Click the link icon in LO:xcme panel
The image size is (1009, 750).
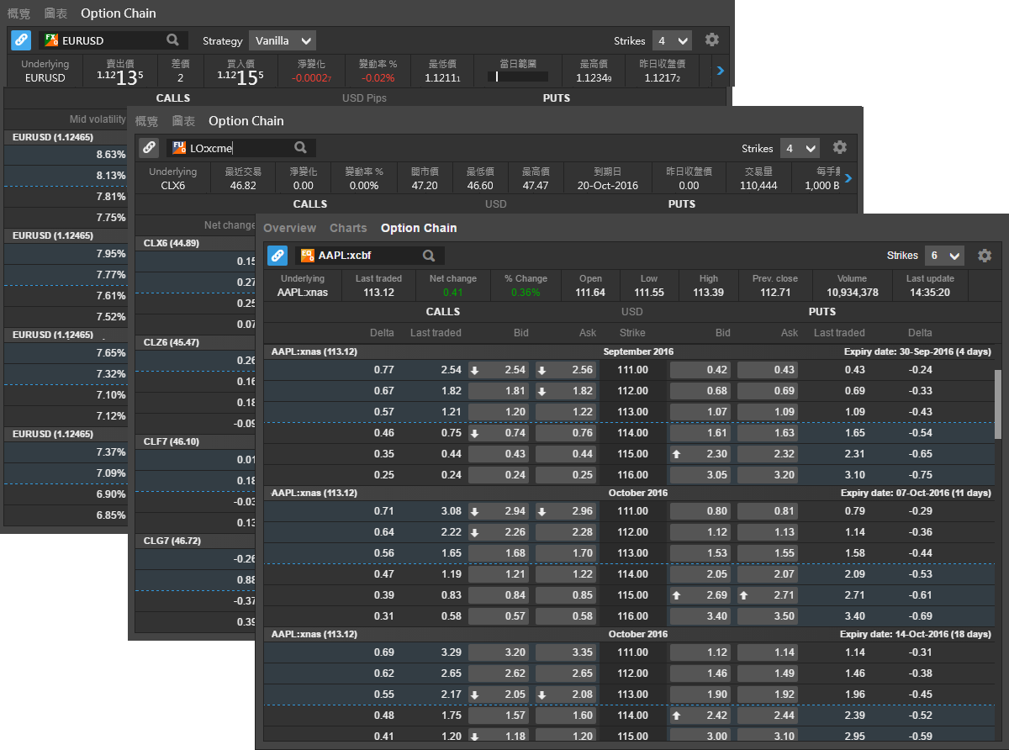pyautogui.click(x=149, y=148)
